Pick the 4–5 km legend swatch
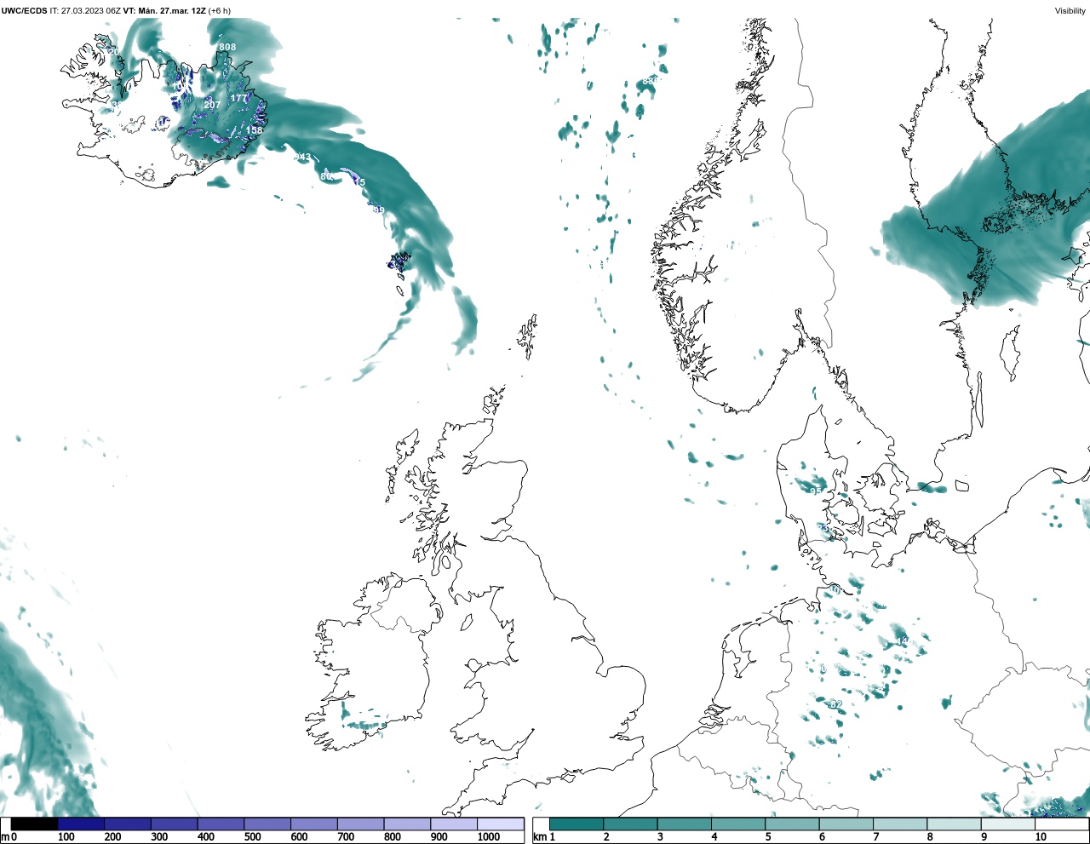The image size is (1090, 844). tap(737, 824)
